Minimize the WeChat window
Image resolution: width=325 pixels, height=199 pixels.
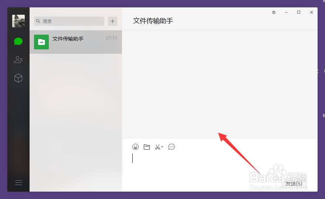pyautogui.click(x=286, y=13)
